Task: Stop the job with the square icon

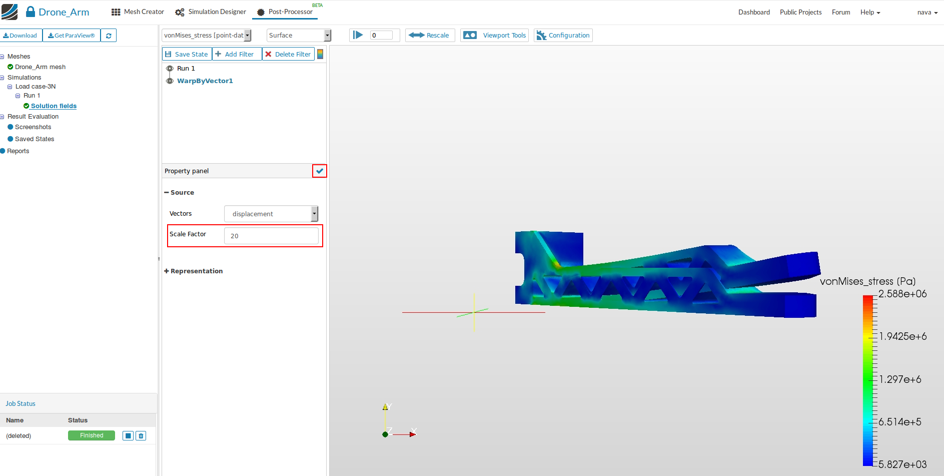Action: tap(128, 436)
